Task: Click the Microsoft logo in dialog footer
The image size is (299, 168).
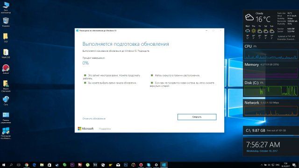Action: tap(85, 129)
